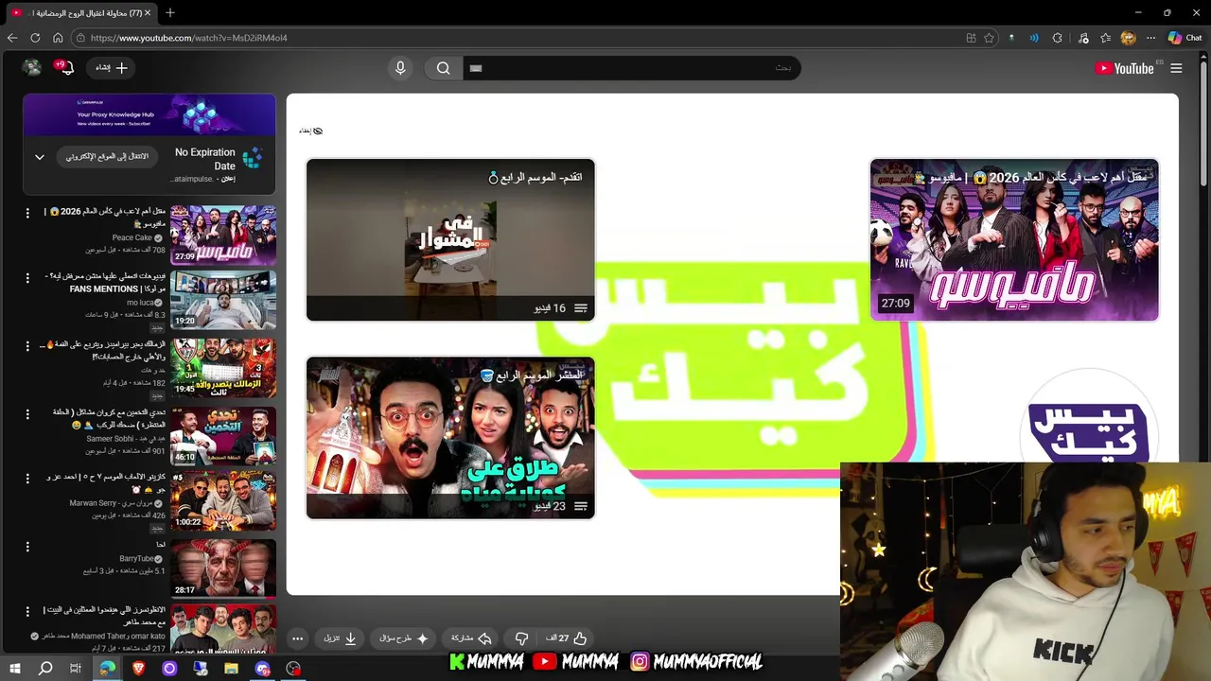Image resolution: width=1211 pixels, height=681 pixels.
Task: Visit the advertiser site from the ad button
Action: pyautogui.click(x=107, y=157)
